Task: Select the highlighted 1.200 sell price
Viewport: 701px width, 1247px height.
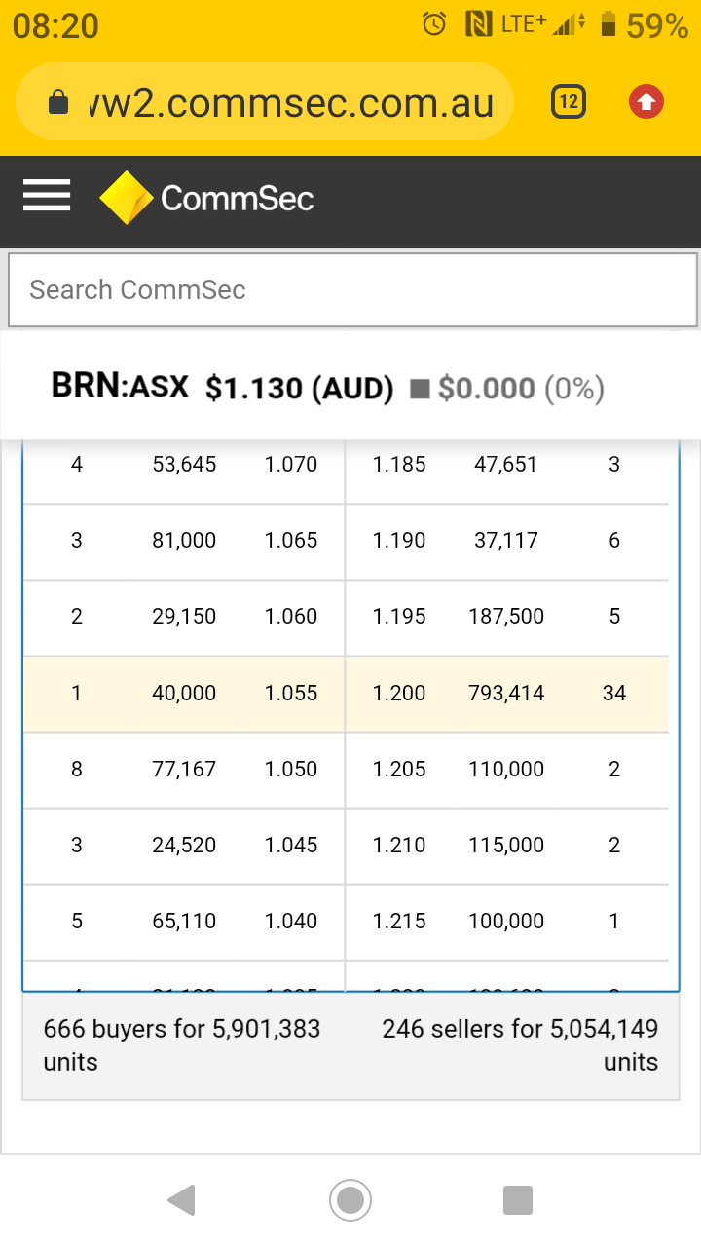Action: [x=399, y=694]
